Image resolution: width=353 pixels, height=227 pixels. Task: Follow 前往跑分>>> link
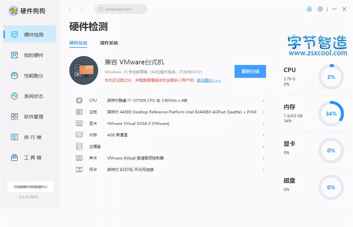click(209, 80)
